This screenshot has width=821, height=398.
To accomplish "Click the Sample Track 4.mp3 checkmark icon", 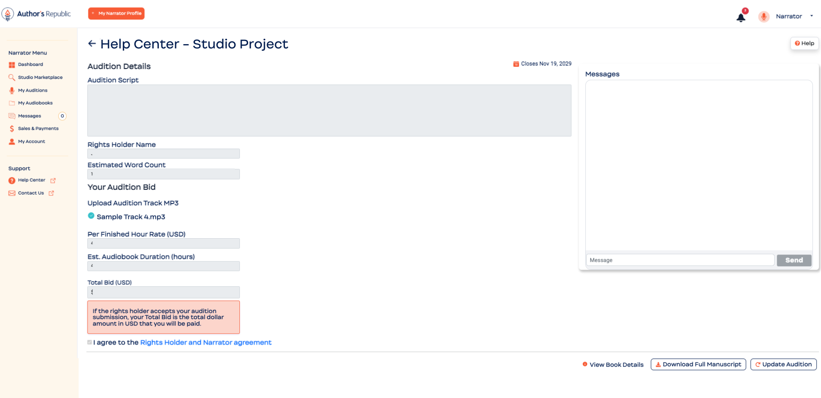I will coord(91,215).
